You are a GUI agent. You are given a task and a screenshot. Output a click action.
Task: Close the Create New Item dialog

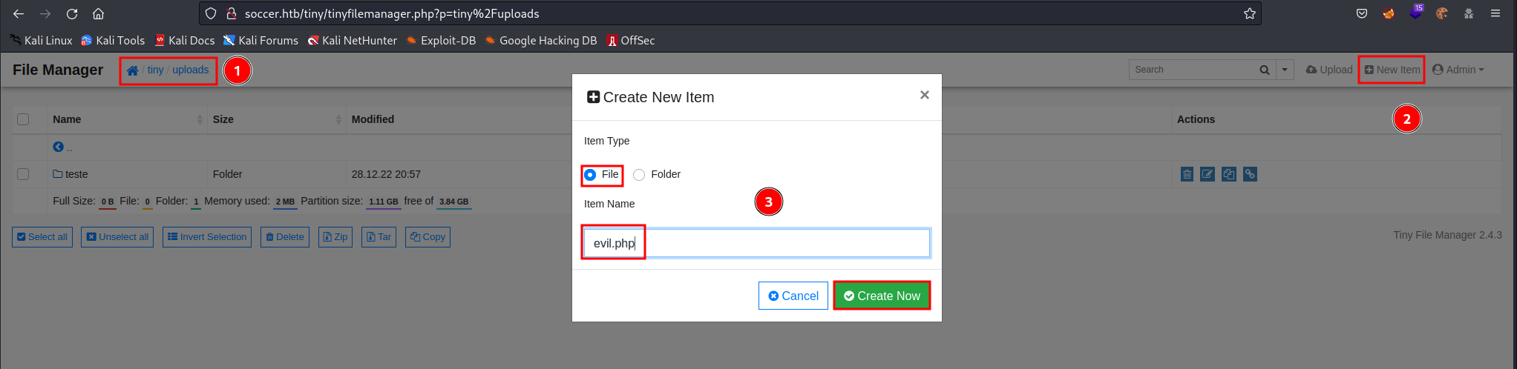coord(925,95)
